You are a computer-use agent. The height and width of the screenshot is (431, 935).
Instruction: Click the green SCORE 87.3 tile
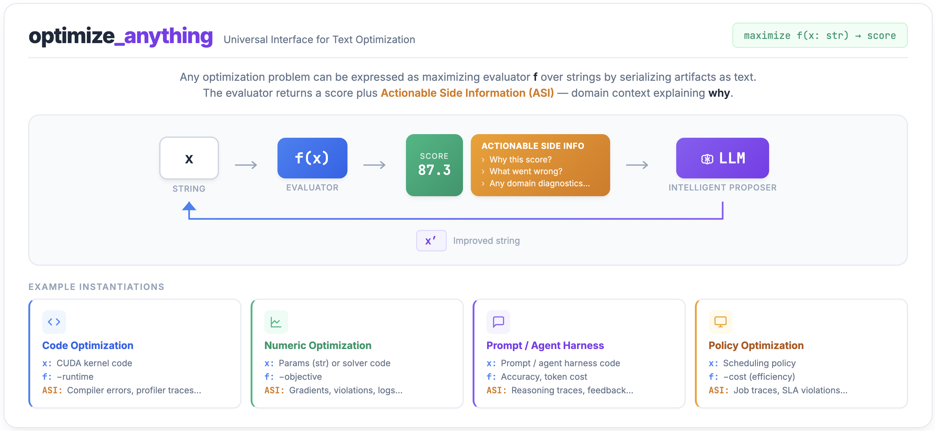pos(434,165)
